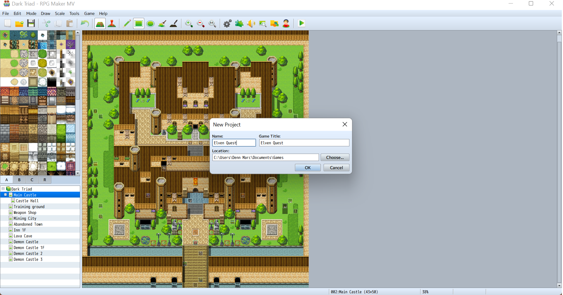The height and width of the screenshot is (295, 563).
Task: Open the Help menu
Action: click(103, 13)
